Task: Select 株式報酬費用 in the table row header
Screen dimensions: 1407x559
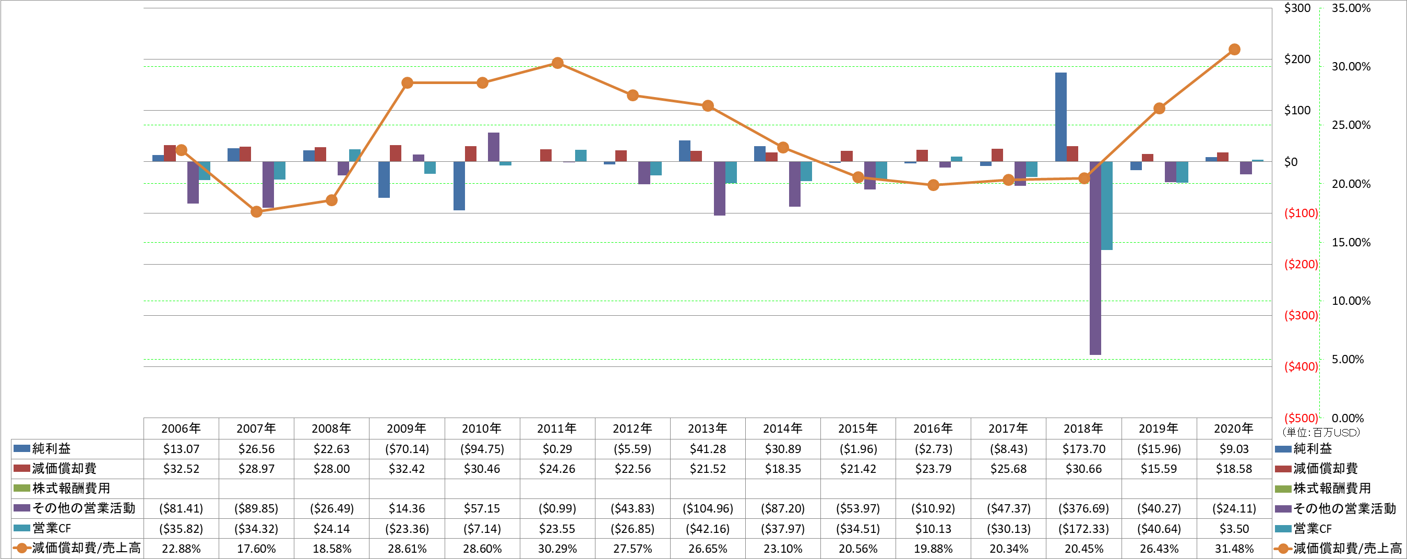Action: [71, 488]
